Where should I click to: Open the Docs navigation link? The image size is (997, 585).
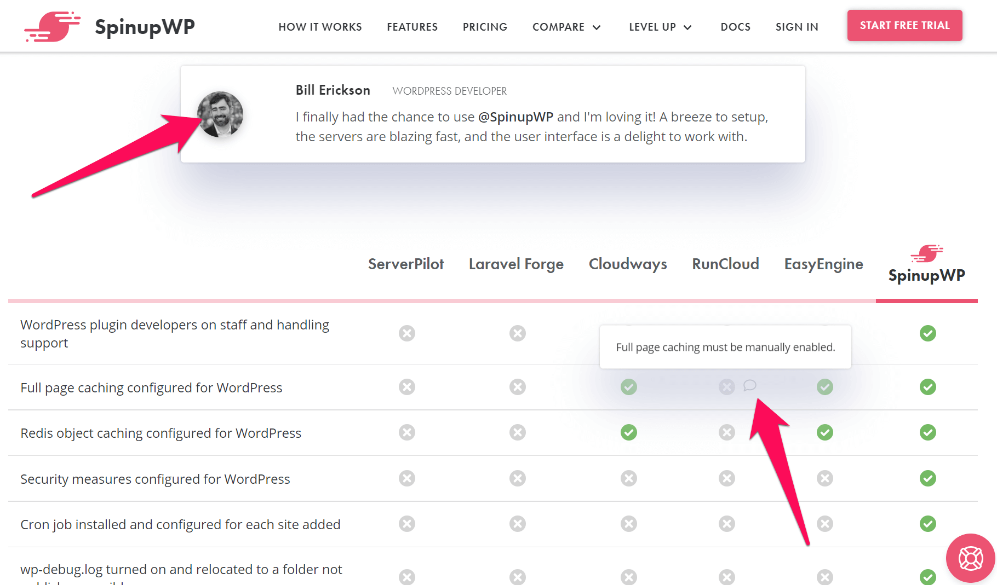pyautogui.click(x=735, y=27)
